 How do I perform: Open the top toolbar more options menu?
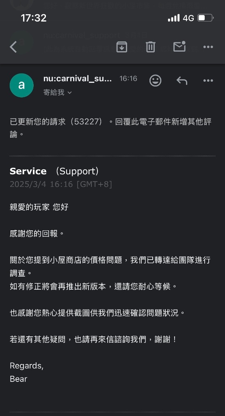coord(208,47)
